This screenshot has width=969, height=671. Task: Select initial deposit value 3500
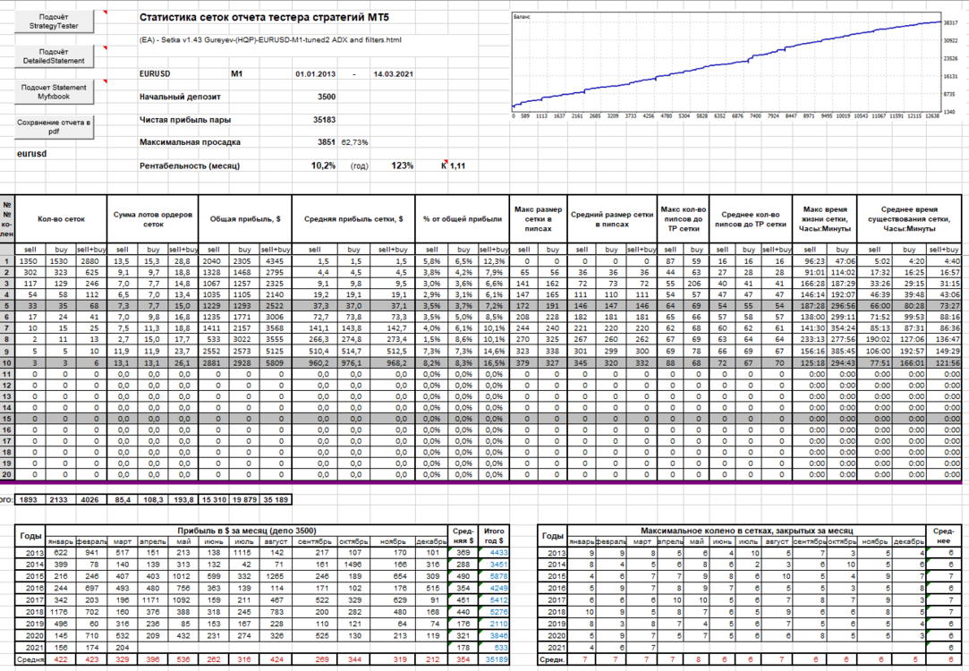coord(327,97)
